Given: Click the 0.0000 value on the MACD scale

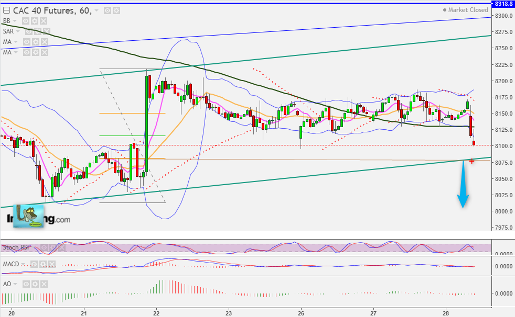Looking at the screenshot, I should pos(504,266).
